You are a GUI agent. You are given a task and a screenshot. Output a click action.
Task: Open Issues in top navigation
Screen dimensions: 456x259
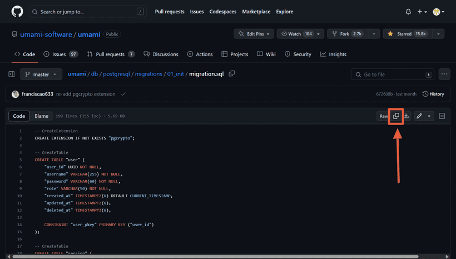[197, 12]
